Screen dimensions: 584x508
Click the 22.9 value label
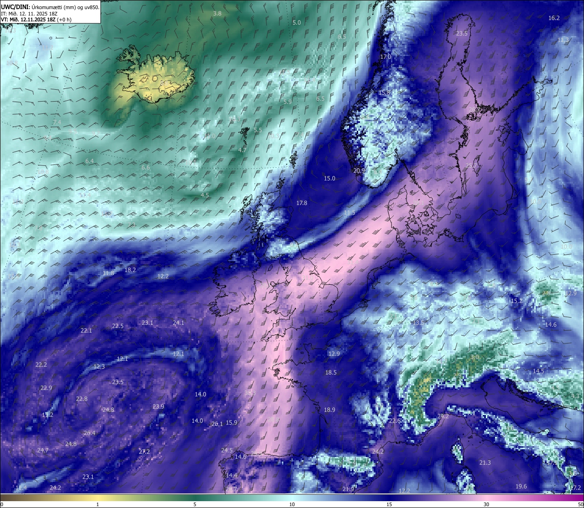point(46,388)
